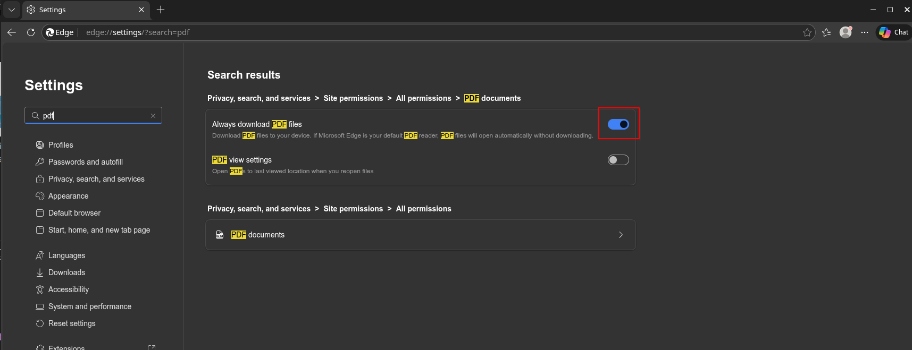Add page to favorites star icon
The width and height of the screenshot is (912, 350).
point(807,32)
